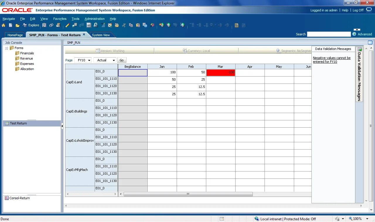Open the Edit menu
This screenshot has width=375, height=222.
(33, 19)
